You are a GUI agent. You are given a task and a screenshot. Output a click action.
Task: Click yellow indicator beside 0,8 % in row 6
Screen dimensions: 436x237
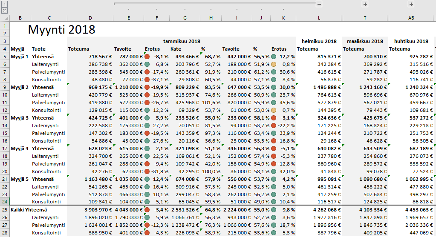pyautogui.click(x=274, y=64)
